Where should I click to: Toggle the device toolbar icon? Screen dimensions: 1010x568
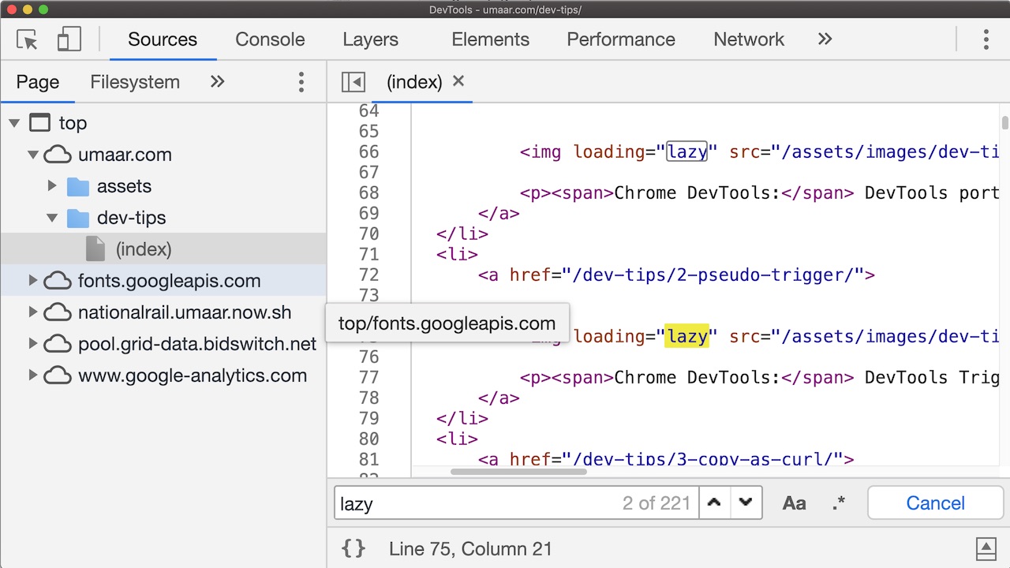[69, 39]
